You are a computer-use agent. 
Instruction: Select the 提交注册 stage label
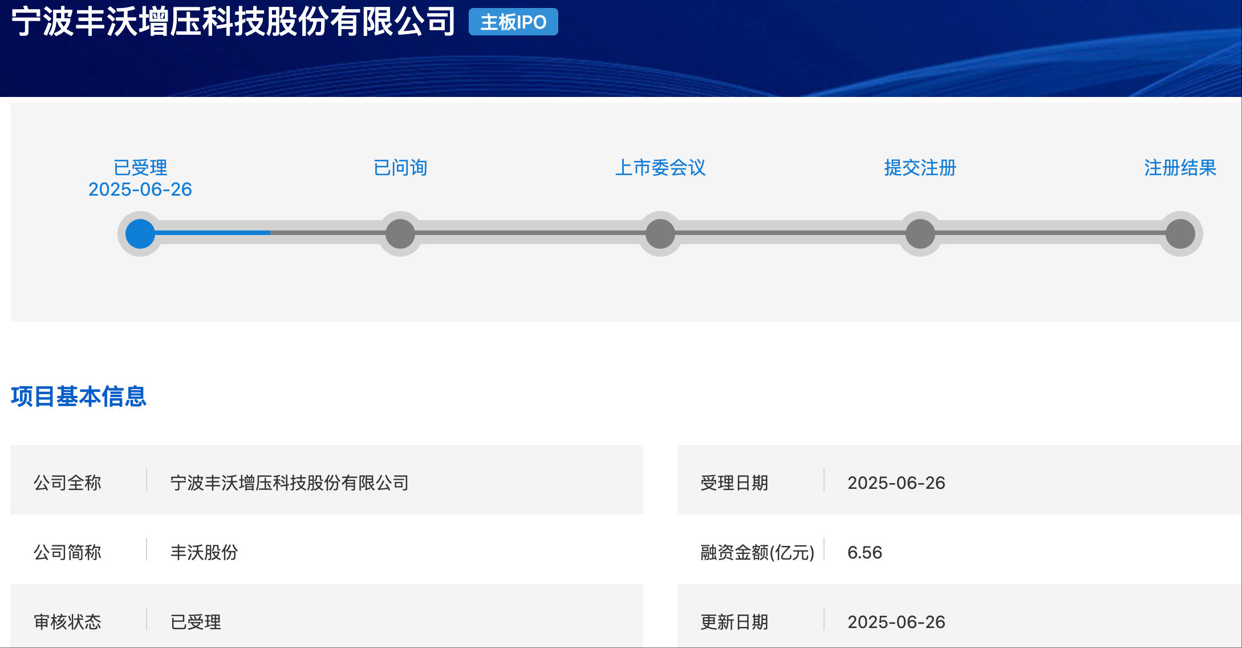tap(920, 168)
